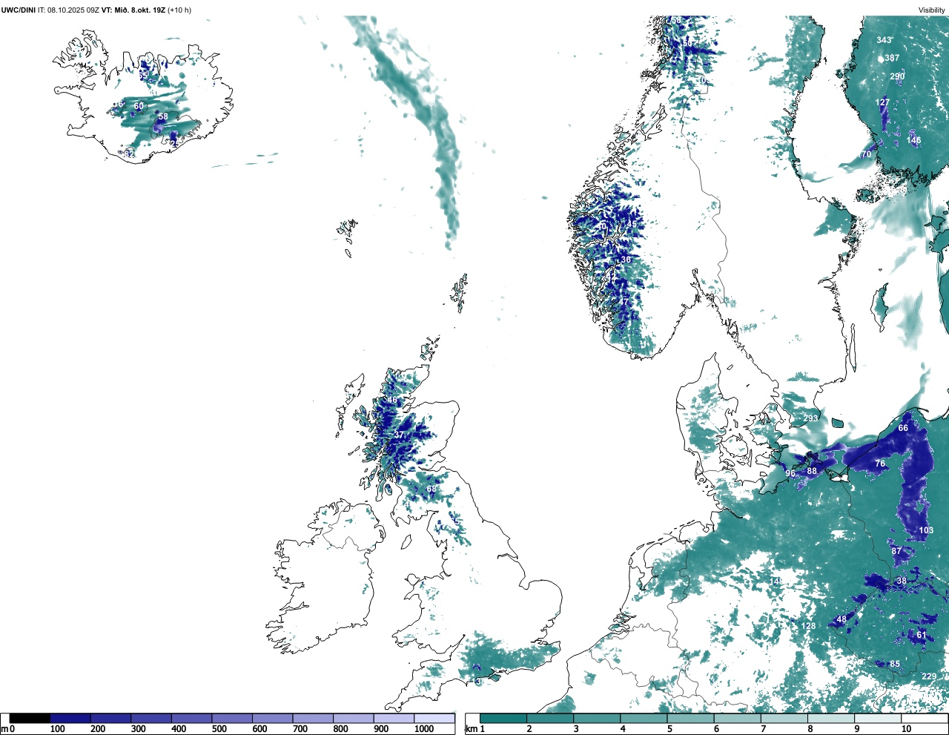Click the visibility value '127' over Finland

(x=882, y=103)
